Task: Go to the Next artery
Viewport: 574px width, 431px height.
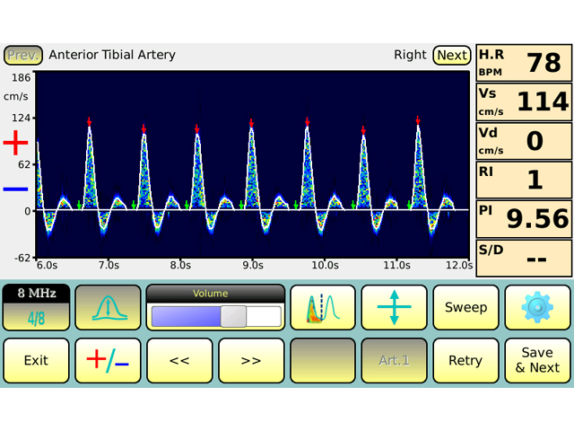Action: (x=452, y=56)
